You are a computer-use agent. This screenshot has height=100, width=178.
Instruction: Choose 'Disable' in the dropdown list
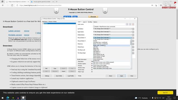click(112, 41)
